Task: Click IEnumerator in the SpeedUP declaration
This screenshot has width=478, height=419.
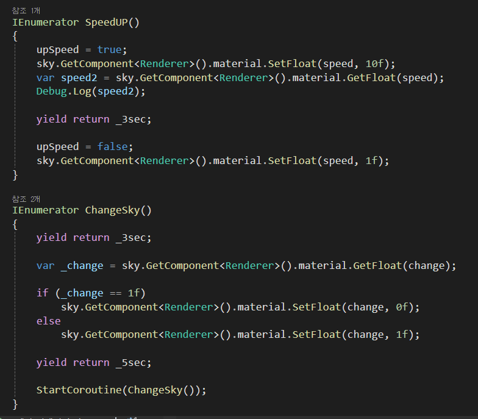Action: 45,22
